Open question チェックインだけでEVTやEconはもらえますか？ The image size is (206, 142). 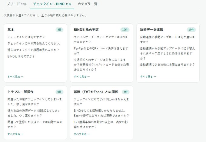[x=101, y=102]
